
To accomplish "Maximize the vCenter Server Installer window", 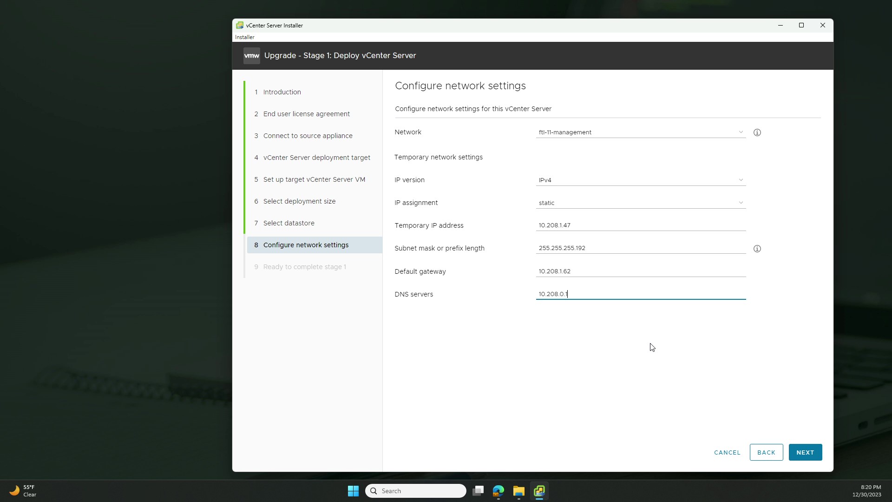I will (x=801, y=26).
